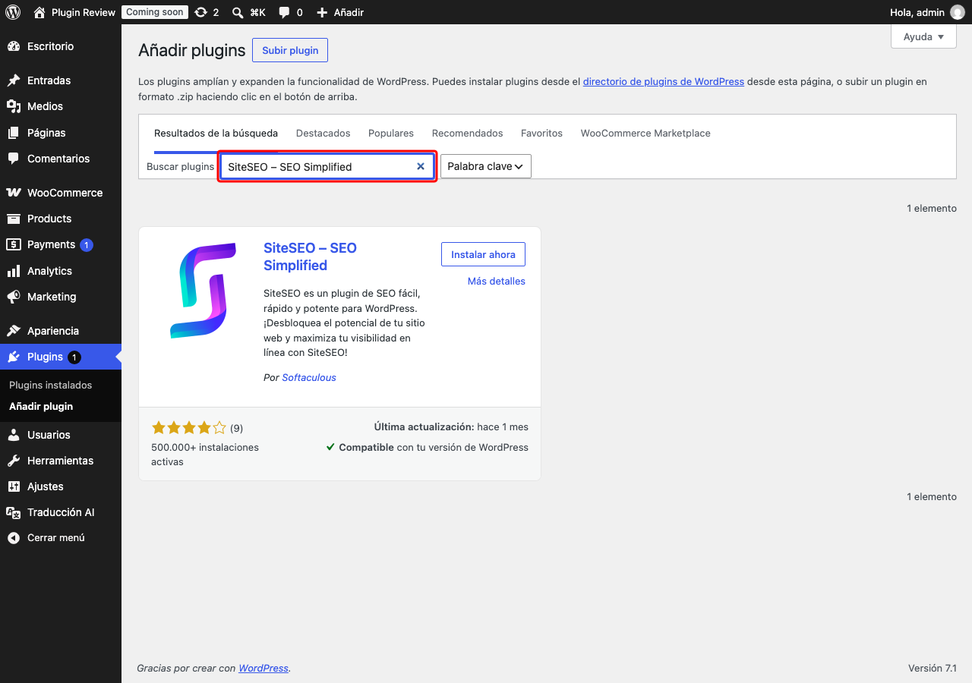
Task: Click the Apariencia paintbrush icon
Action: (x=14, y=331)
